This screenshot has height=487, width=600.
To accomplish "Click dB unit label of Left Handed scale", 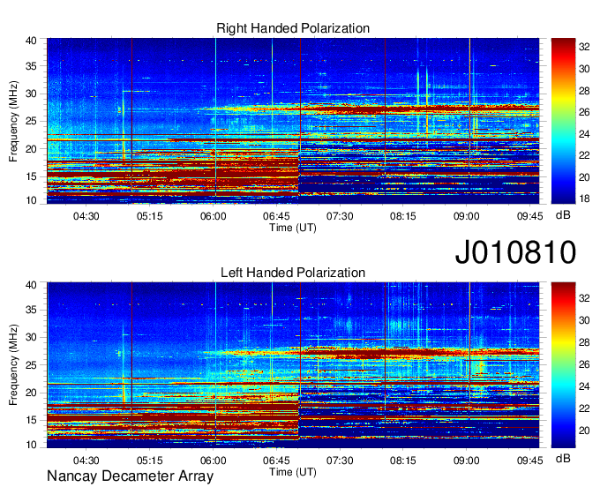I will pyautogui.click(x=563, y=458).
